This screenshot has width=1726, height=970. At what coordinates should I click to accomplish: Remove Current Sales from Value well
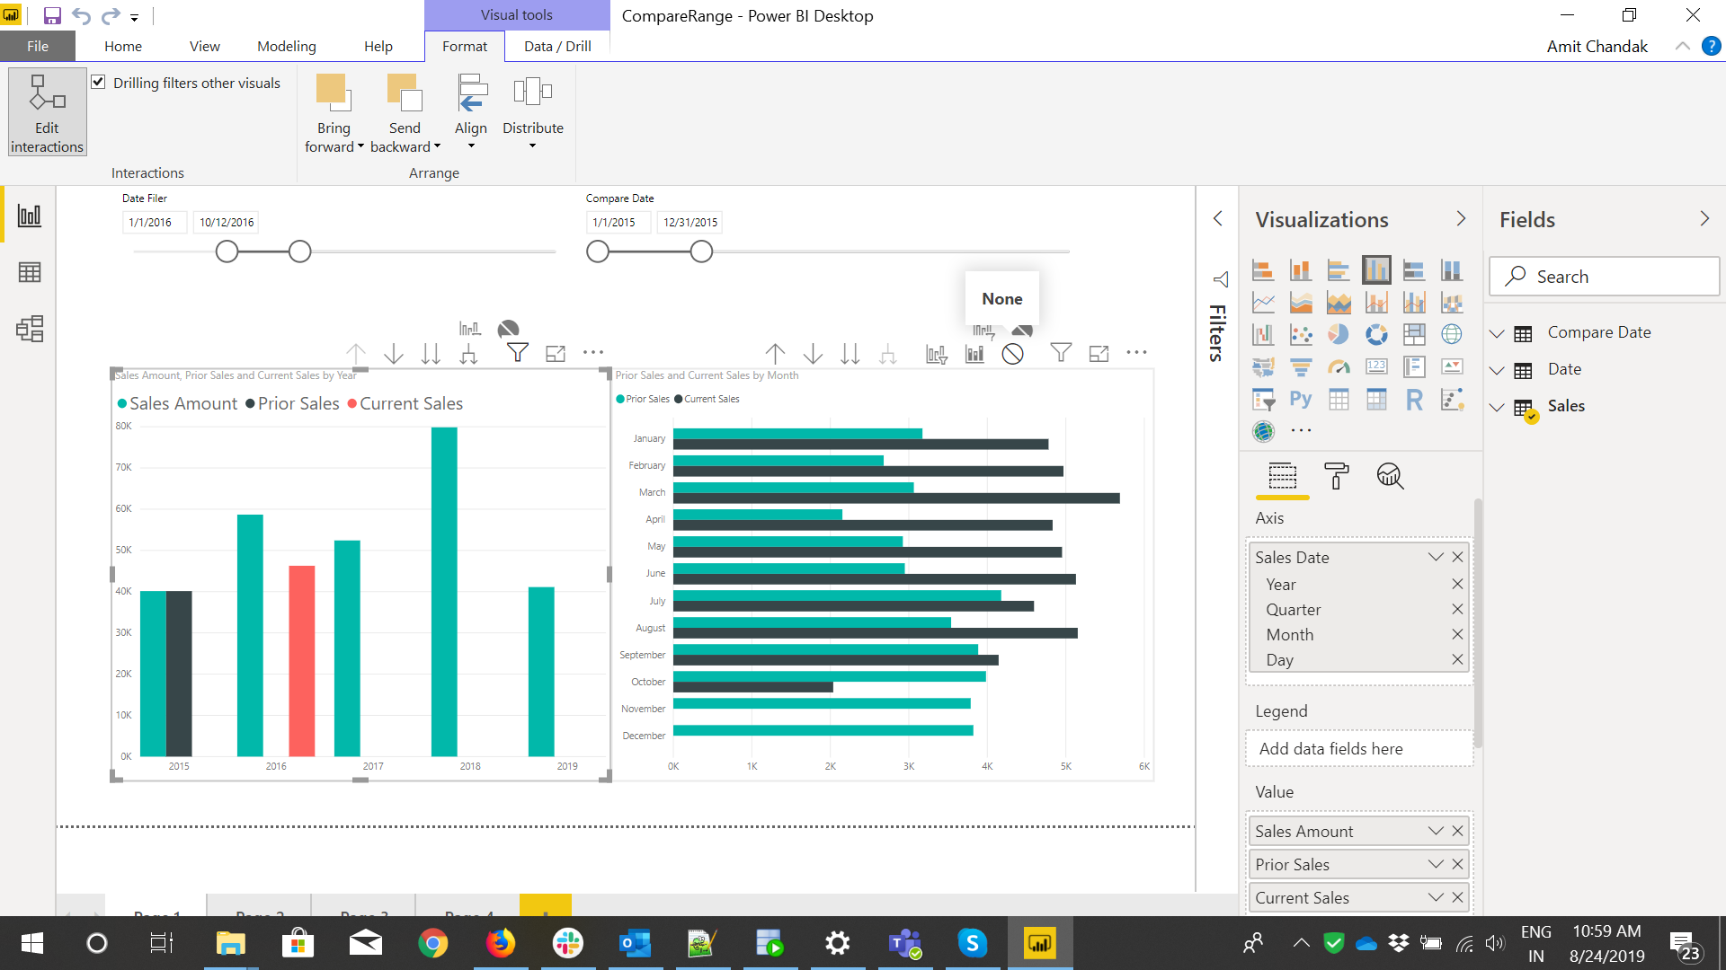click(1457, 897)
